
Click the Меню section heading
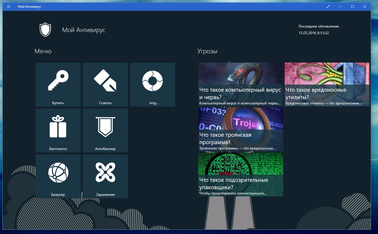(43, 51)
